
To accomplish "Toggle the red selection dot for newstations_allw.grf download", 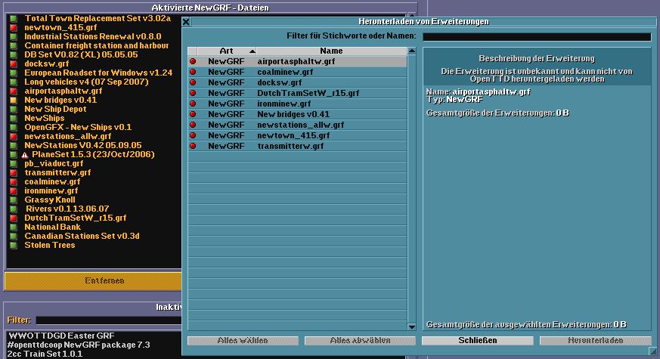I will point(193,125).
